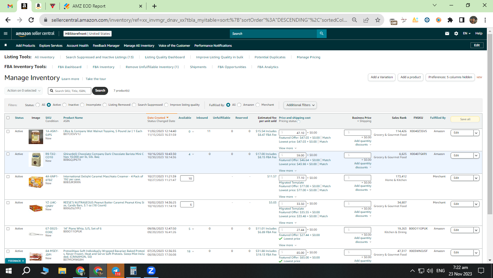The image size is (493, 278).
Task: Click the Search SKU, Title, ISBN field
Action: (70, 90)
